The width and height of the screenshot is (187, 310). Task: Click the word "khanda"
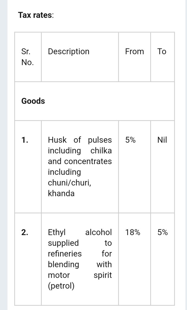pyautogui.click(x=61, y=193)
